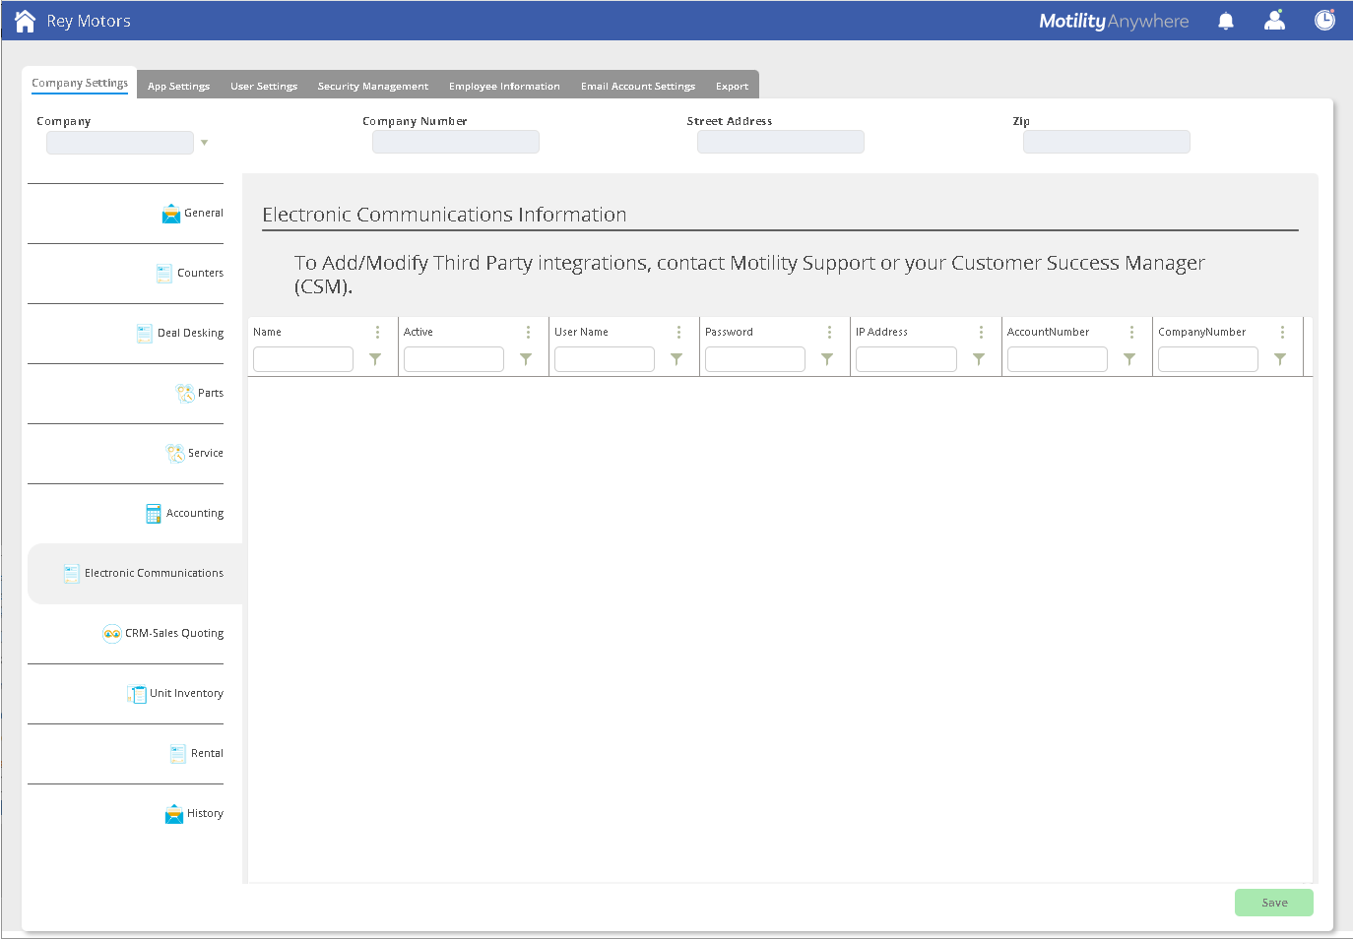Click the Unit Inventory clipboard icon
The image size is (1353, 939).
point(137,694)
